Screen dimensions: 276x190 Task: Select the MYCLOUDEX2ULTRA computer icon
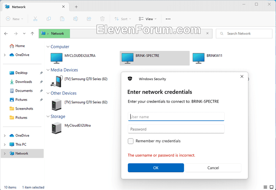pyautogui.click(x=56, y=58)
